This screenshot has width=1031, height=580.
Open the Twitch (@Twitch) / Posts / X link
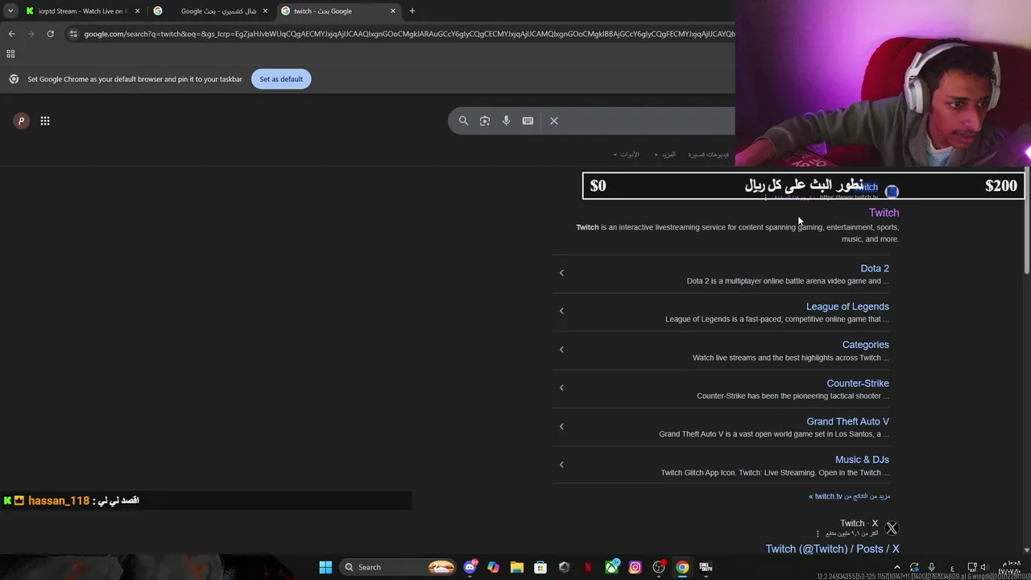pyautogui.click(x=832, y=549)
